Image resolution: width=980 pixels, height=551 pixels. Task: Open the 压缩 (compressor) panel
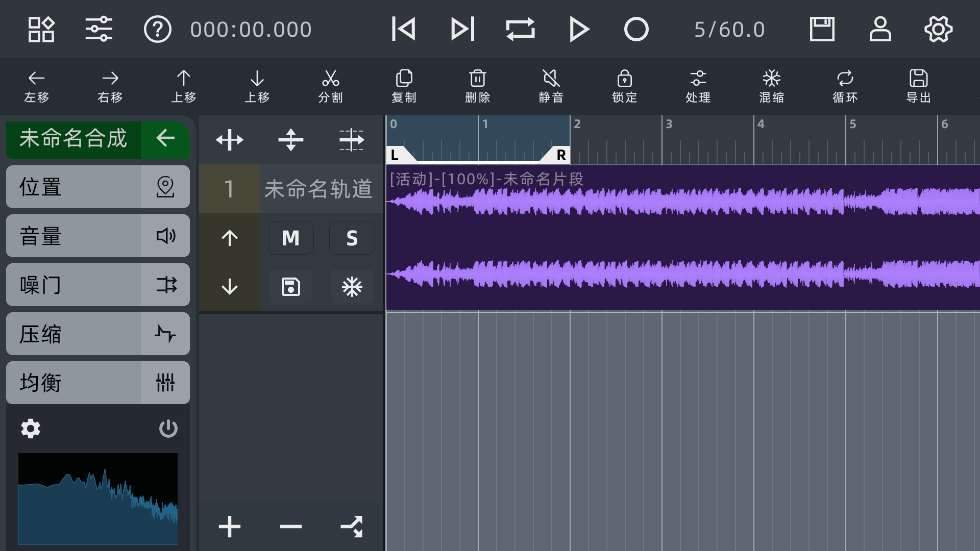coord(97,334)
